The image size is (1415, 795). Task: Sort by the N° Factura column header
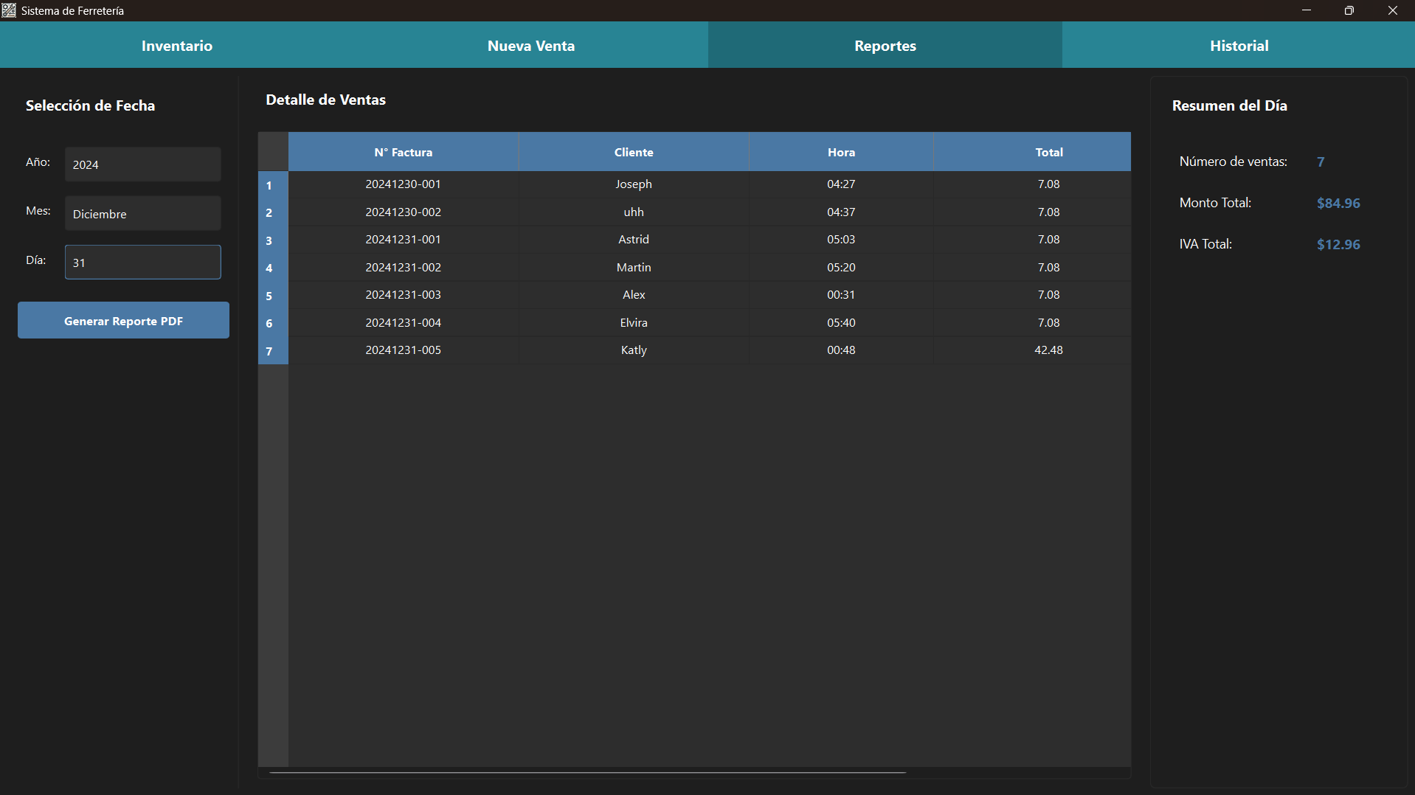403,153
